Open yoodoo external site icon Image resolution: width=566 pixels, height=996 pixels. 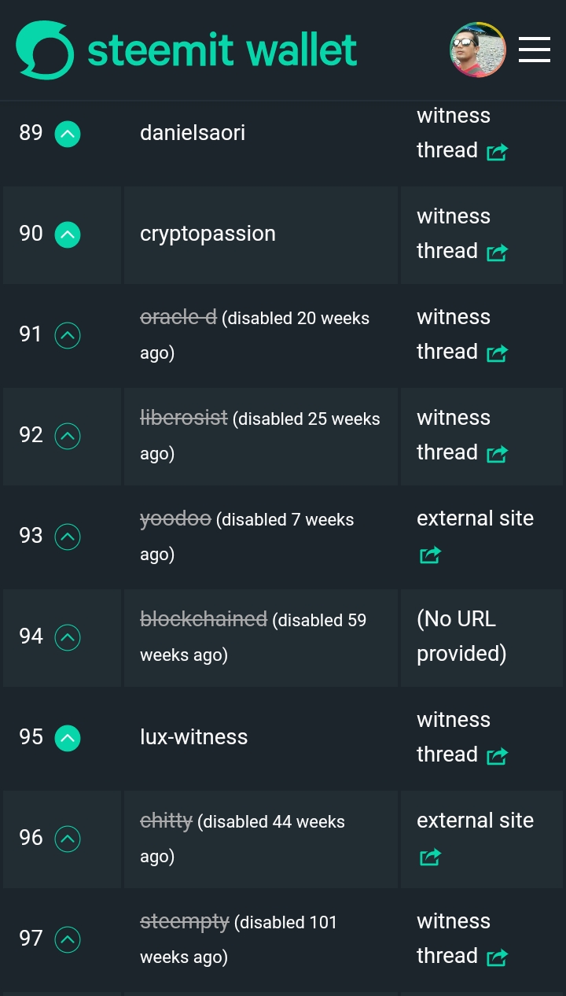click(x=430, y=555)
